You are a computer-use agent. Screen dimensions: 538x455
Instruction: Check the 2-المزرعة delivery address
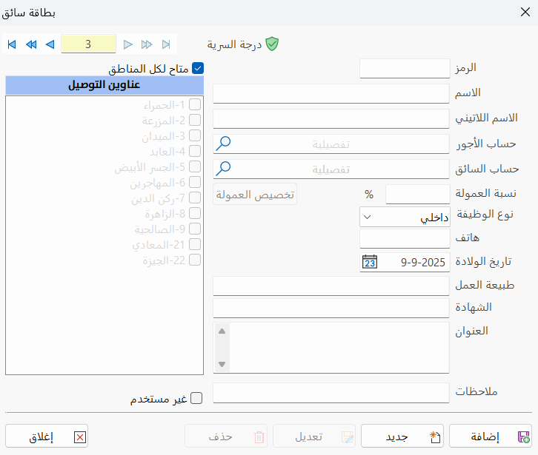click(x=195, y=120)
